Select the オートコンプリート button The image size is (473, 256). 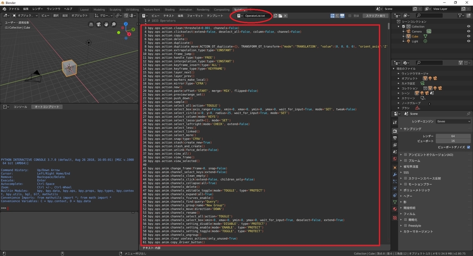[47, 107]
